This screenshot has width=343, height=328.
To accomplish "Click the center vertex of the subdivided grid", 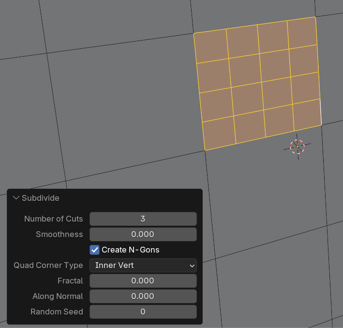I will [x=261, y=82].
